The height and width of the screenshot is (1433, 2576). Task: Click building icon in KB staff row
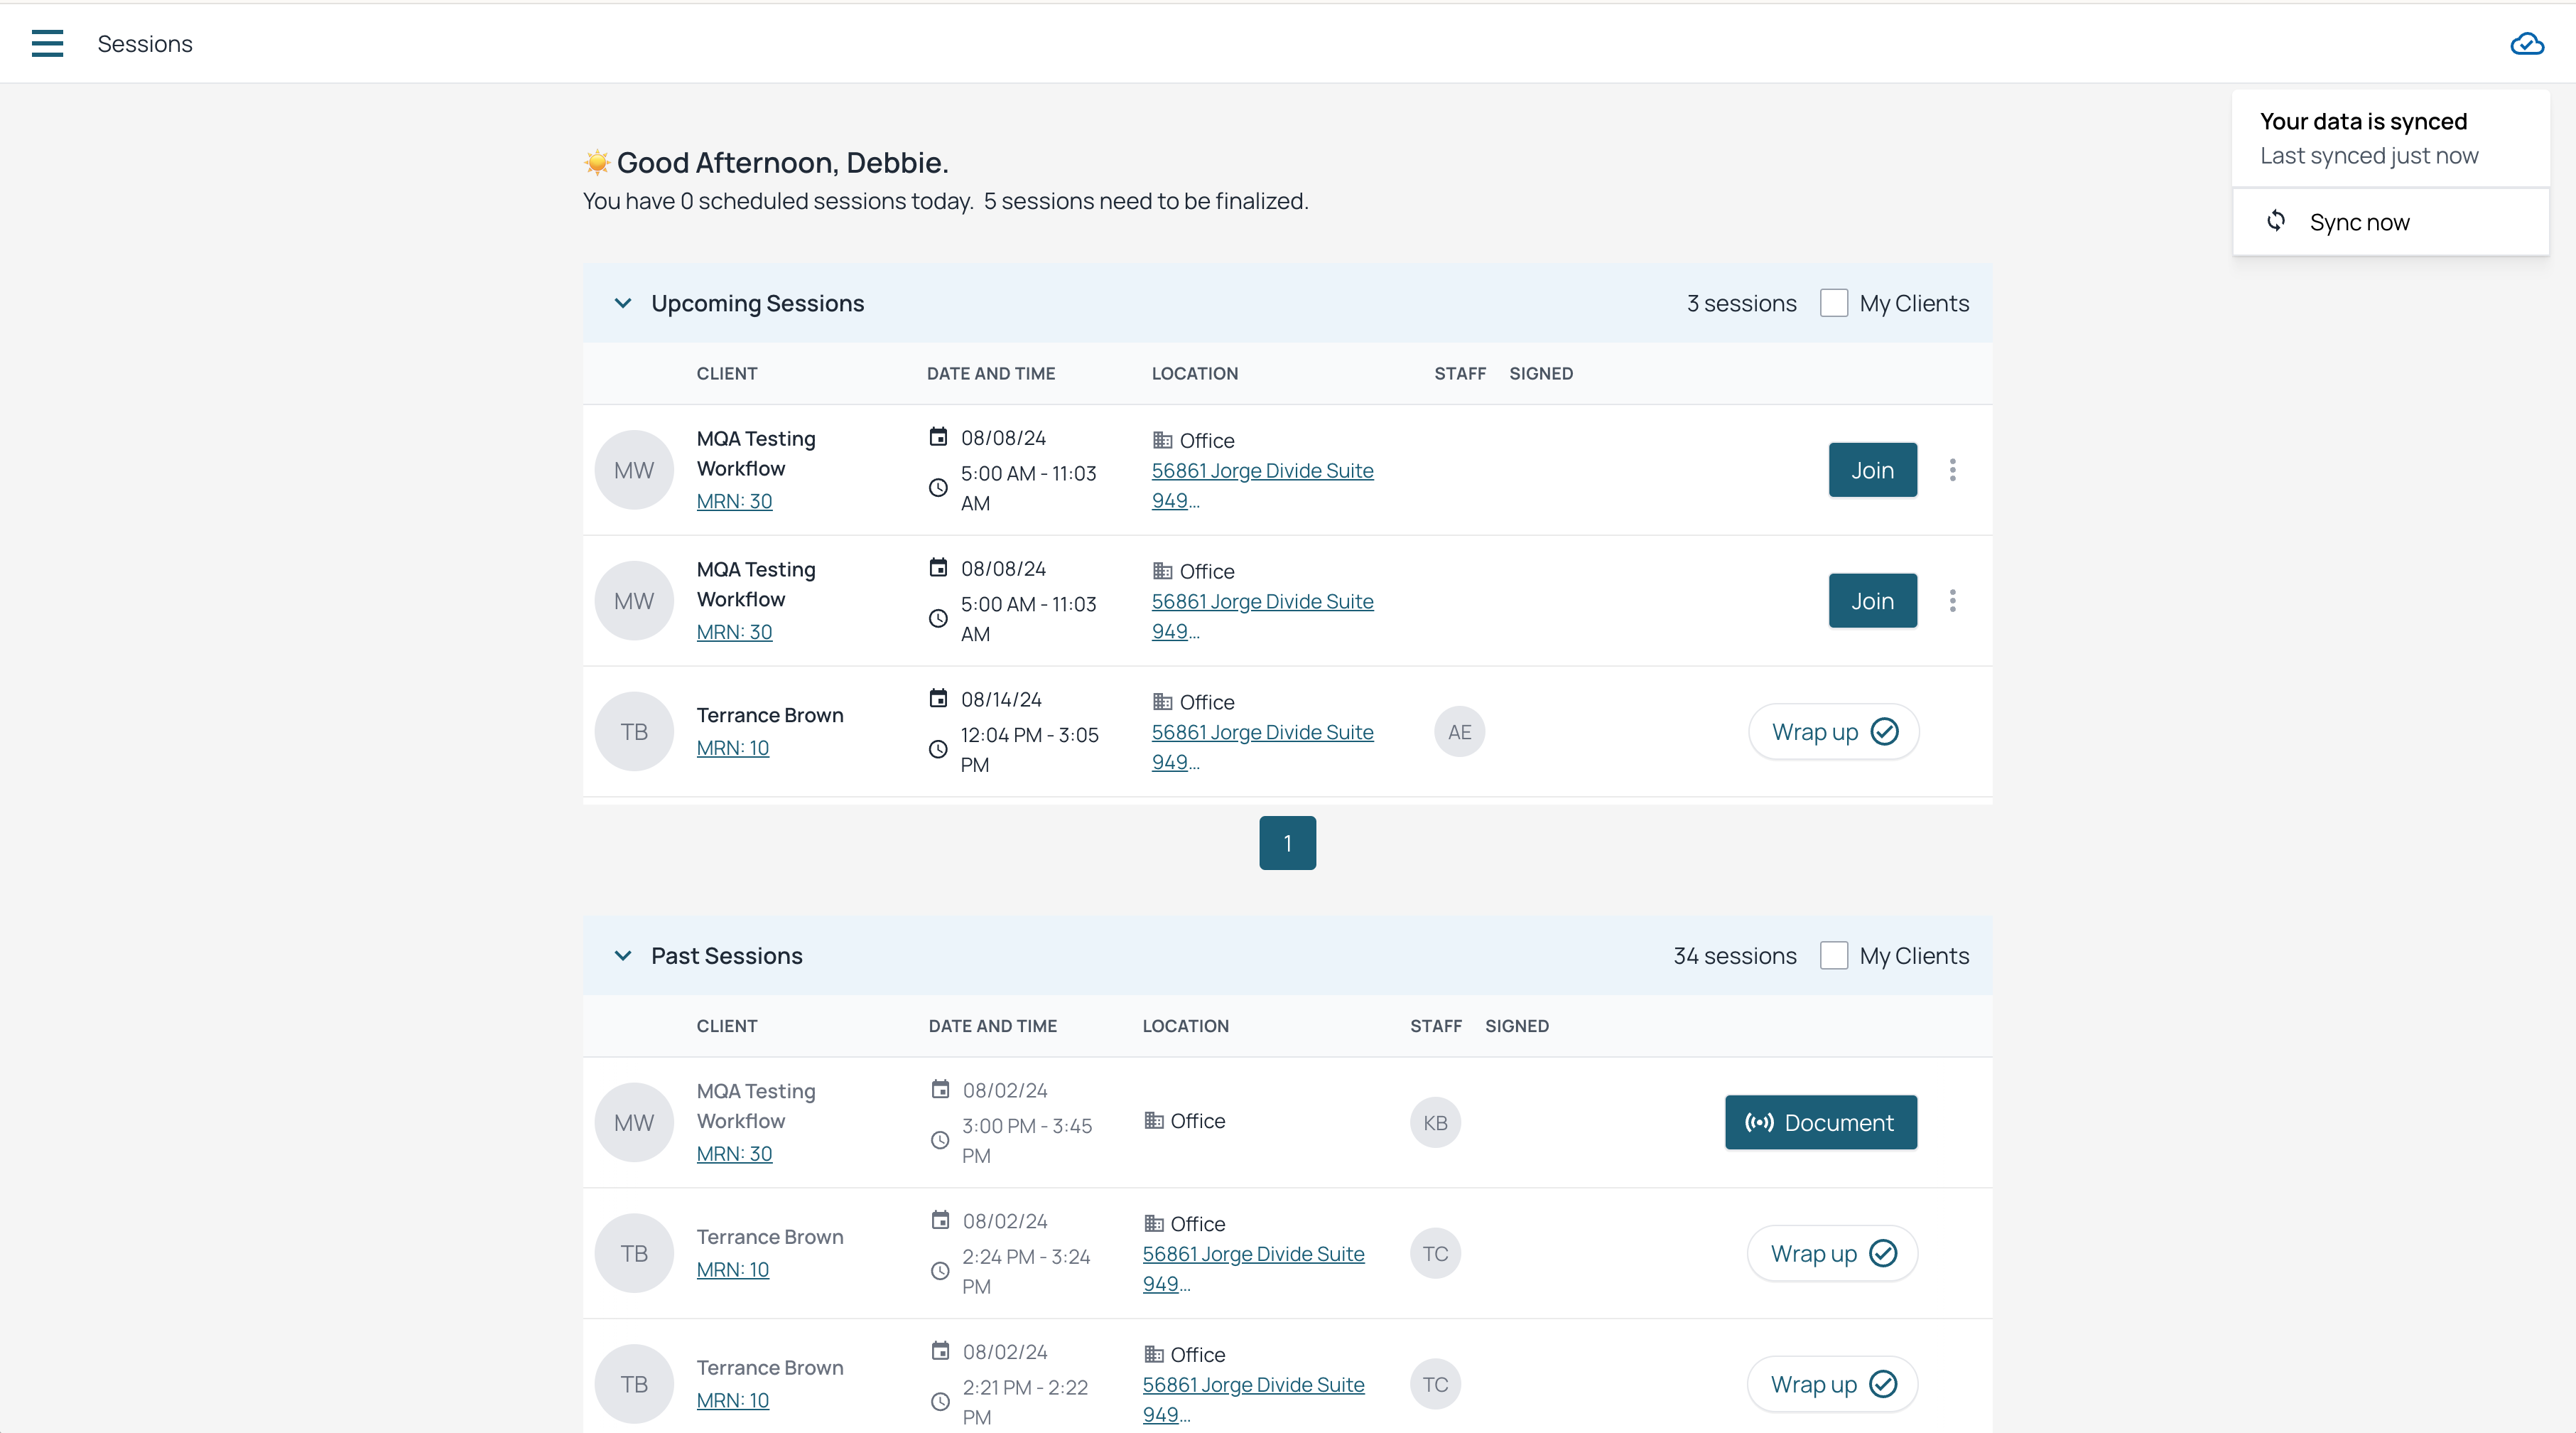pyautogui.click(x=1154, y=1121)
